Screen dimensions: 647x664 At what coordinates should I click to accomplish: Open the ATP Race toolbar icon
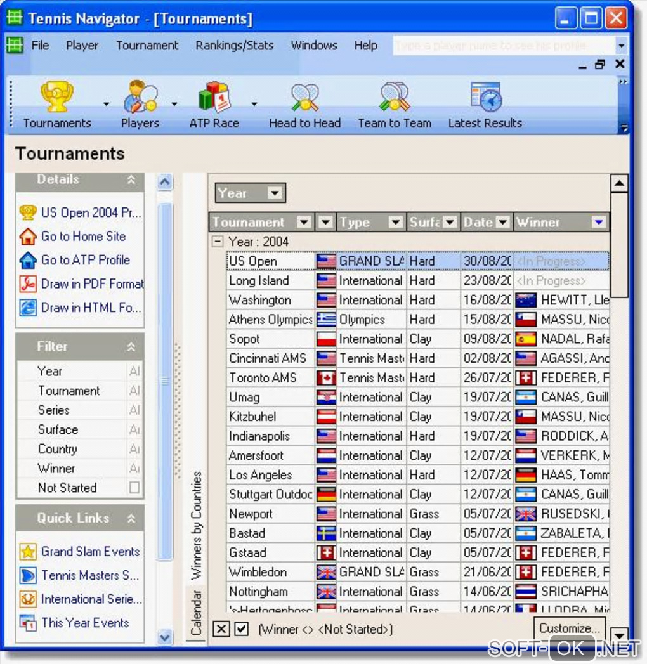pos(214,97)
